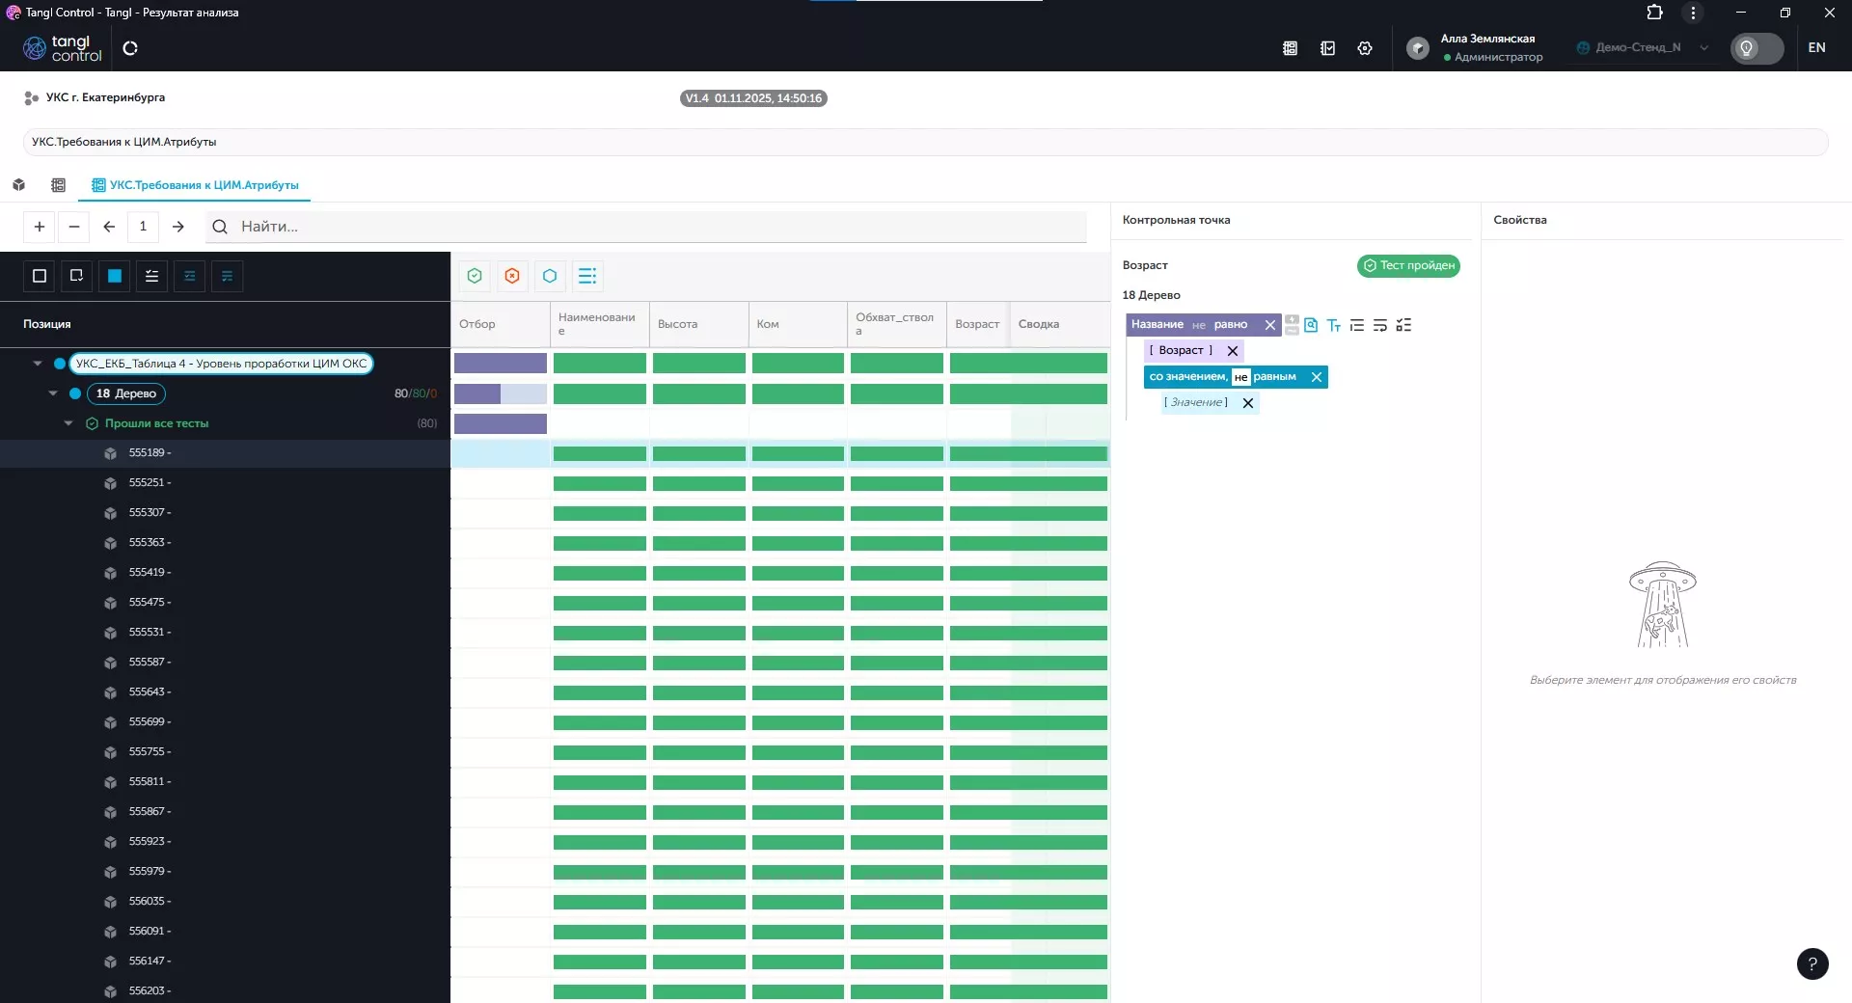The image size is (1852, 1003).
Task: Open the 'Демо-Стенд_N' dropdown
Action: (1642, 48)
